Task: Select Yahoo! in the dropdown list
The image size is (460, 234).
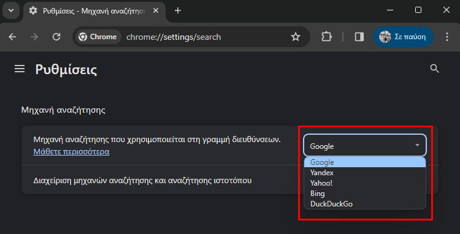Action: pos(365,183)
